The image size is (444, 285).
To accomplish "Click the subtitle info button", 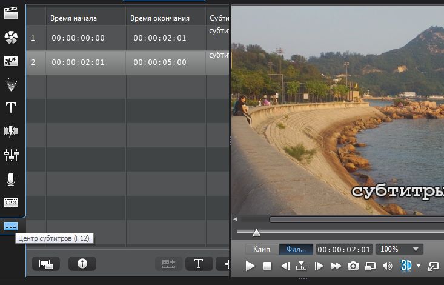I will click(x=82, y=263).
